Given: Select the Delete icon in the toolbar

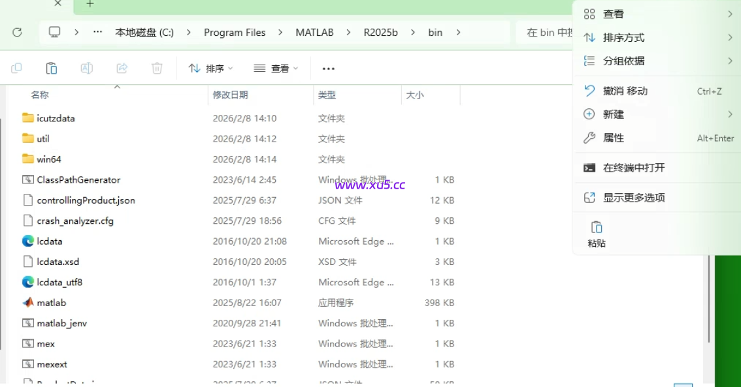Looking at the screenshot, I should tap(156, 67).
